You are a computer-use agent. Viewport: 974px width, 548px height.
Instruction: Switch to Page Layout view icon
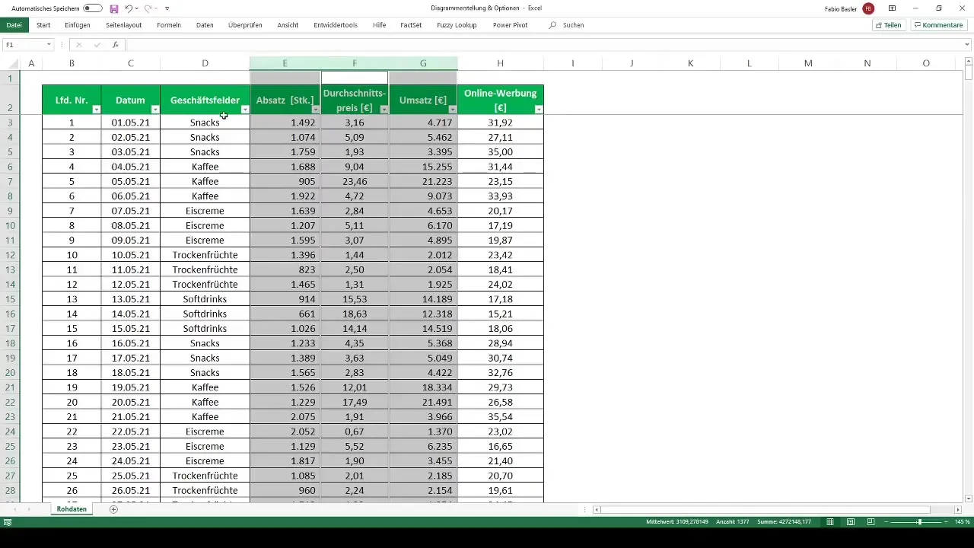[x=850, y=522]
